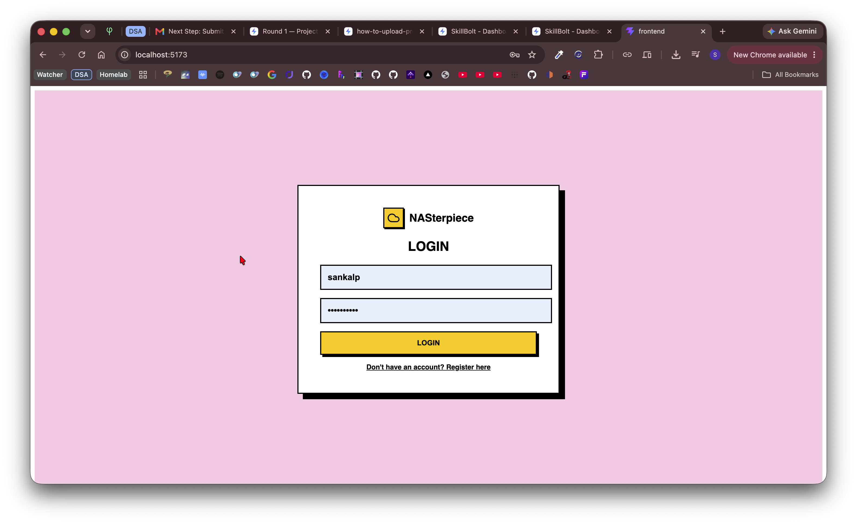The image size is (857, 524).
Task: Open the purple F bookmark icon
Action: (x=584, y=74)
